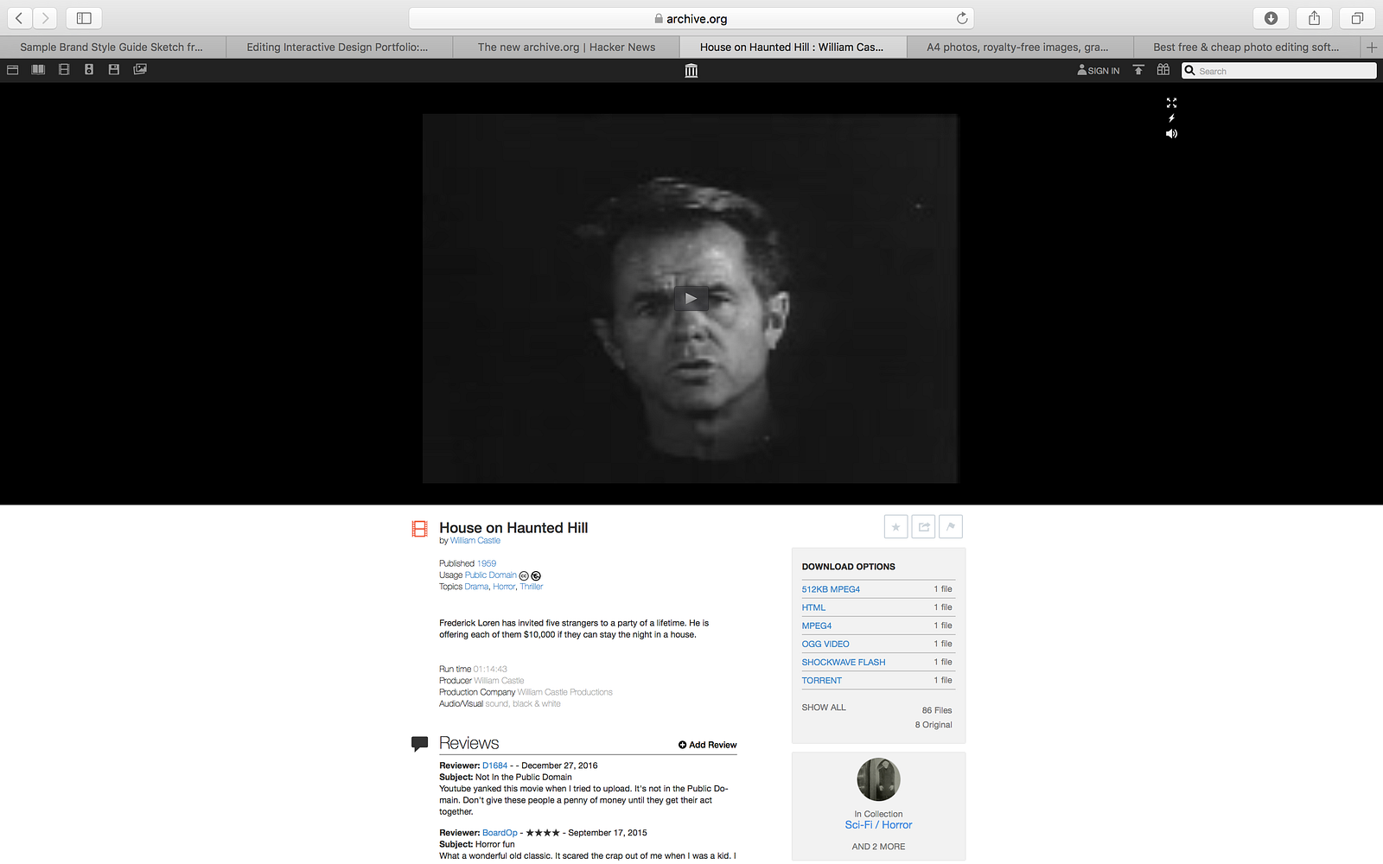Click the Sci-Fi Horror collection thumbnail
The image size is (1383, 864).
(878, 779)
